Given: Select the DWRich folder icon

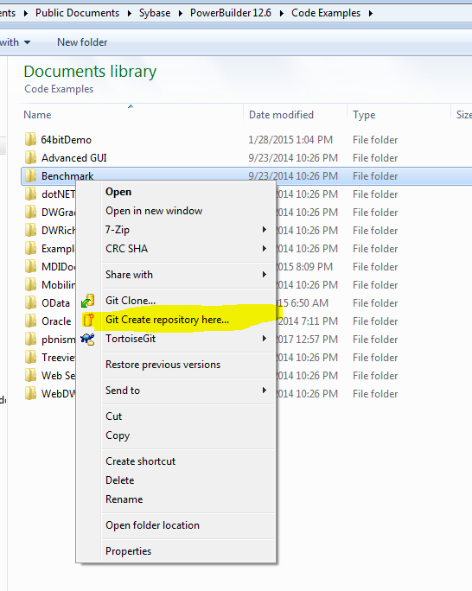Looking at the screenshot, I should point(30,230).
